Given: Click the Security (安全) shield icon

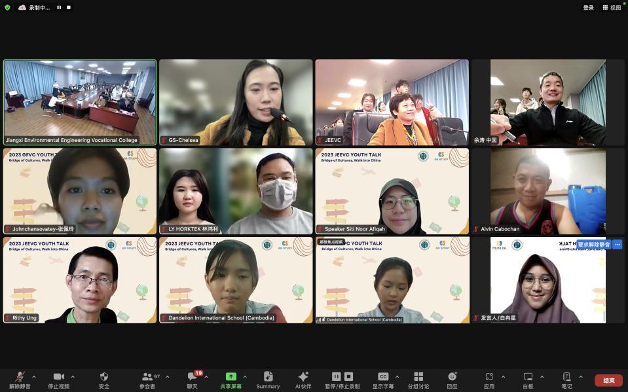Looking at the screenshot, I should click(104, 377).
